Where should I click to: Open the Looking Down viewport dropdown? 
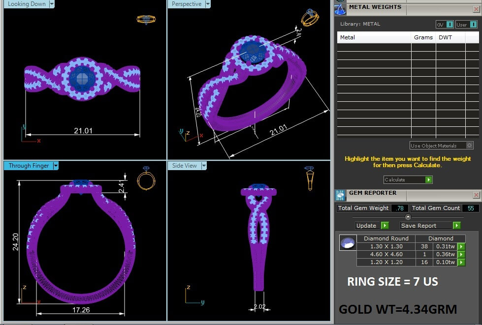pyautogui.click(x=52, y=4)
